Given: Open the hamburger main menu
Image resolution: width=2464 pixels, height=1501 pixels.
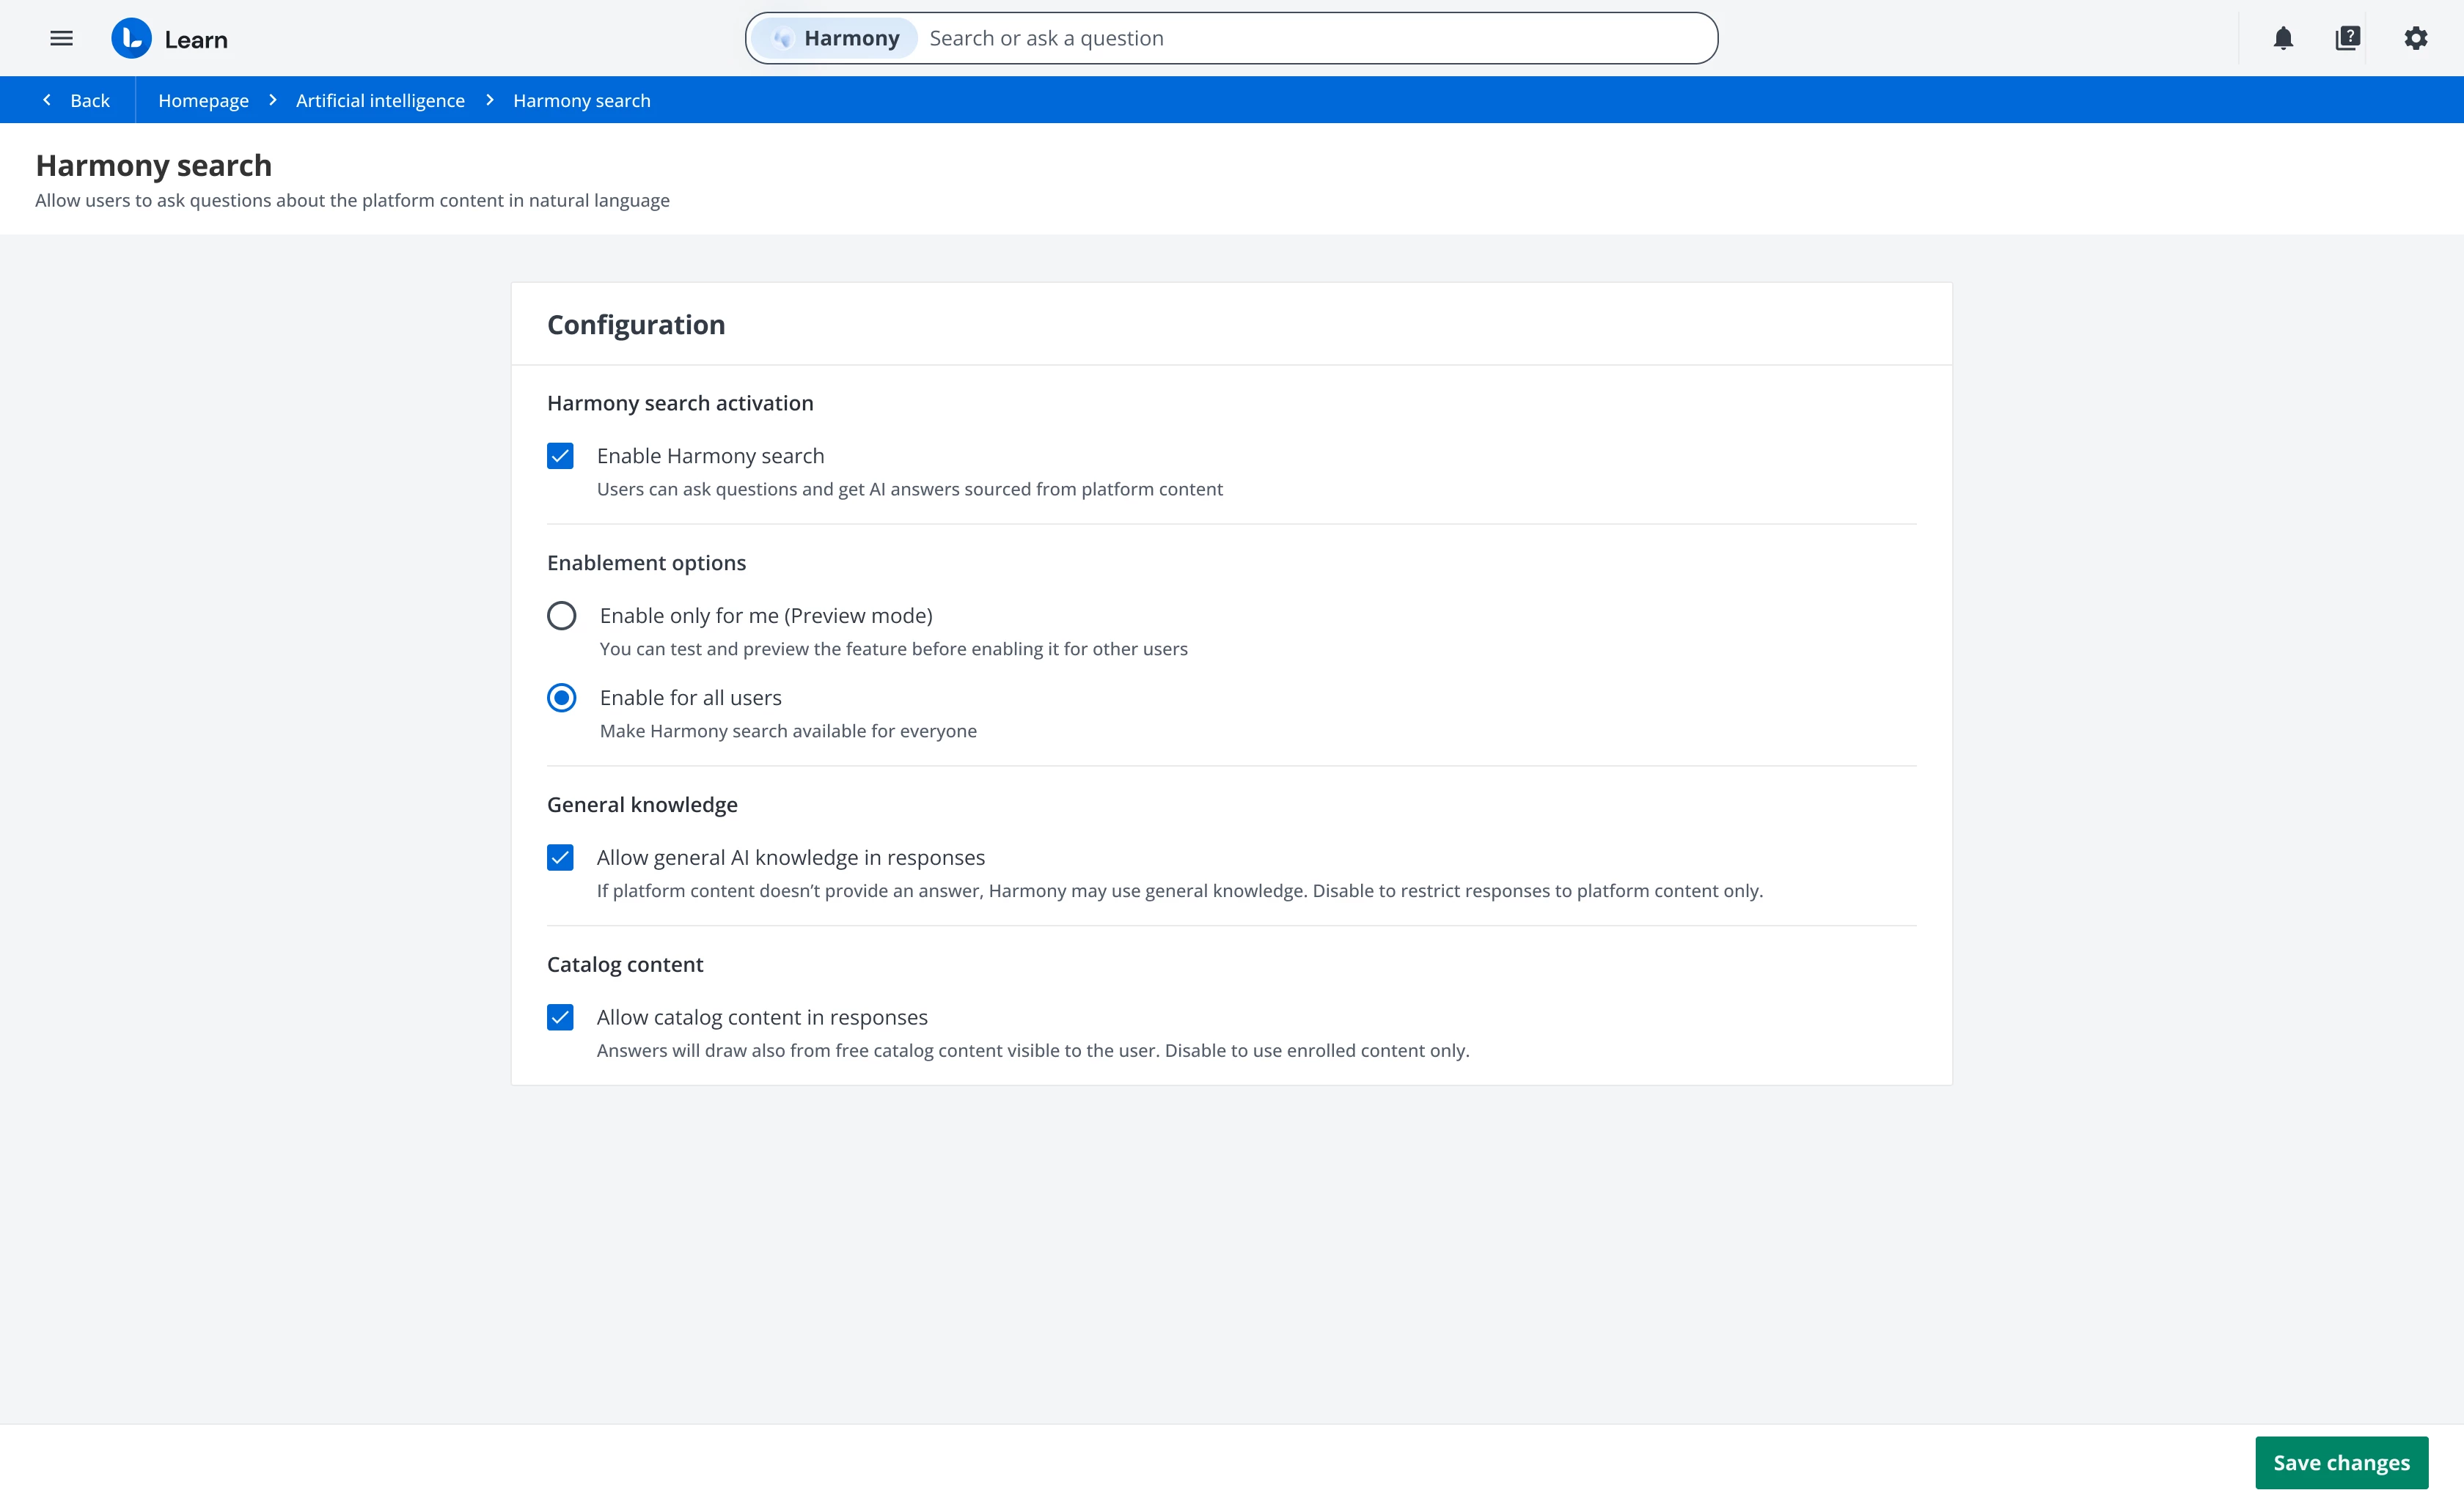Looking at the screenshot, I should click(x=61, y=39).
